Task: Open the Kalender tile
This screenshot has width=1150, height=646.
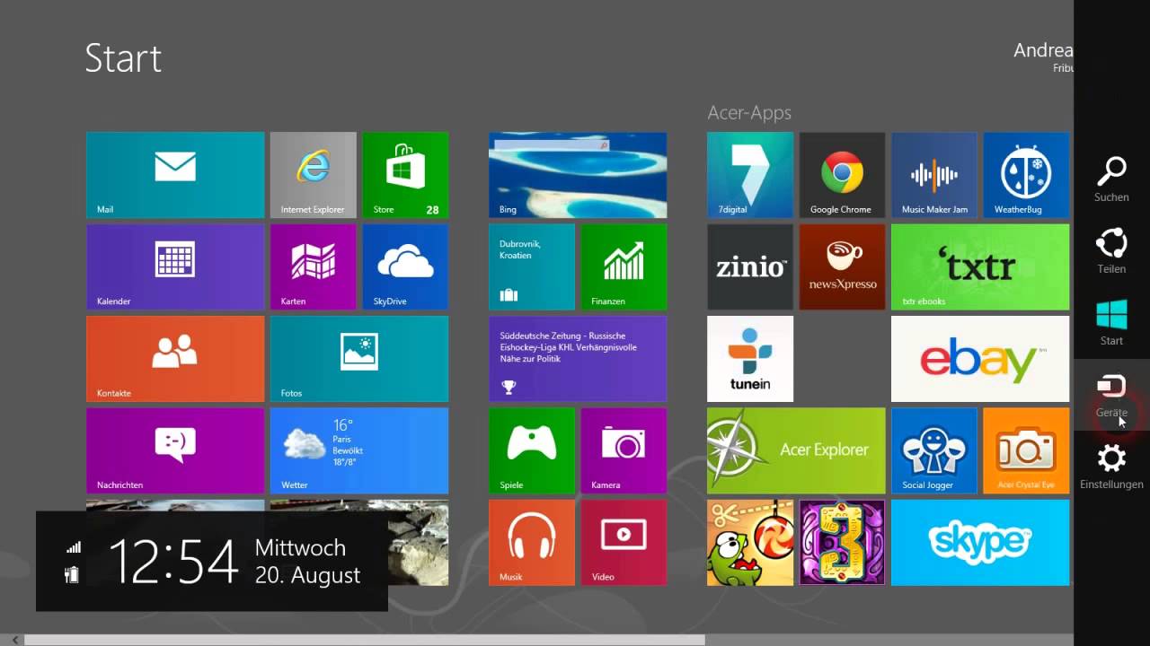Action: pyautogui.click(x=175, y=267)
